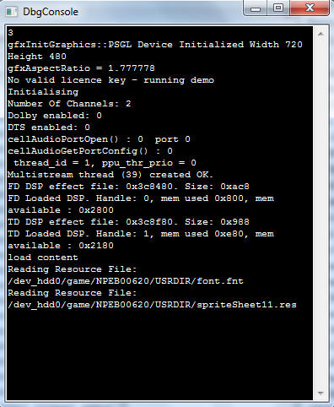Click the 'FD DSP effect file' line
This screenshot has width=334, height=407.
128,187
